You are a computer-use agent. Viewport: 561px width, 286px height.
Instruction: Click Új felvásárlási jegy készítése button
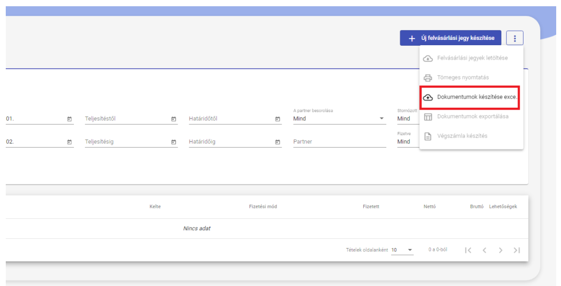click(451, 38)
